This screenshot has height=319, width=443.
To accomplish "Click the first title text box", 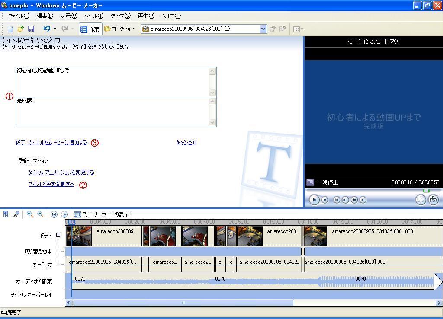I will pyautogui.click(x=112, y=82).
